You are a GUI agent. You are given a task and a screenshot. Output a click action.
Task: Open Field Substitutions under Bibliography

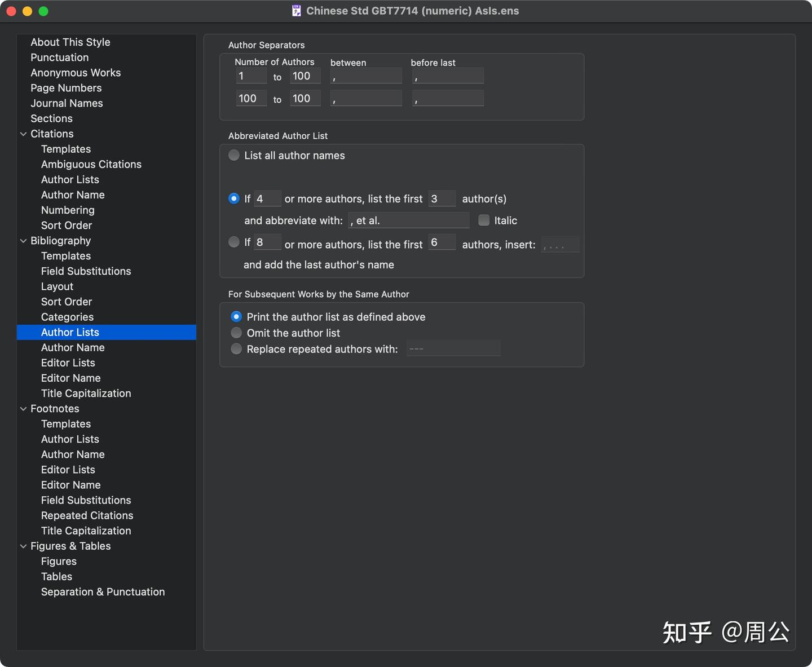coord(86,271)
